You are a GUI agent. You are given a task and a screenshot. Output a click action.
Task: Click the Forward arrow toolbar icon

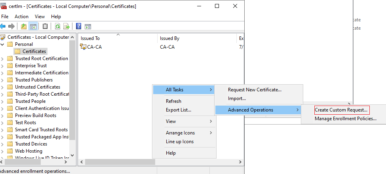[11, 26]
